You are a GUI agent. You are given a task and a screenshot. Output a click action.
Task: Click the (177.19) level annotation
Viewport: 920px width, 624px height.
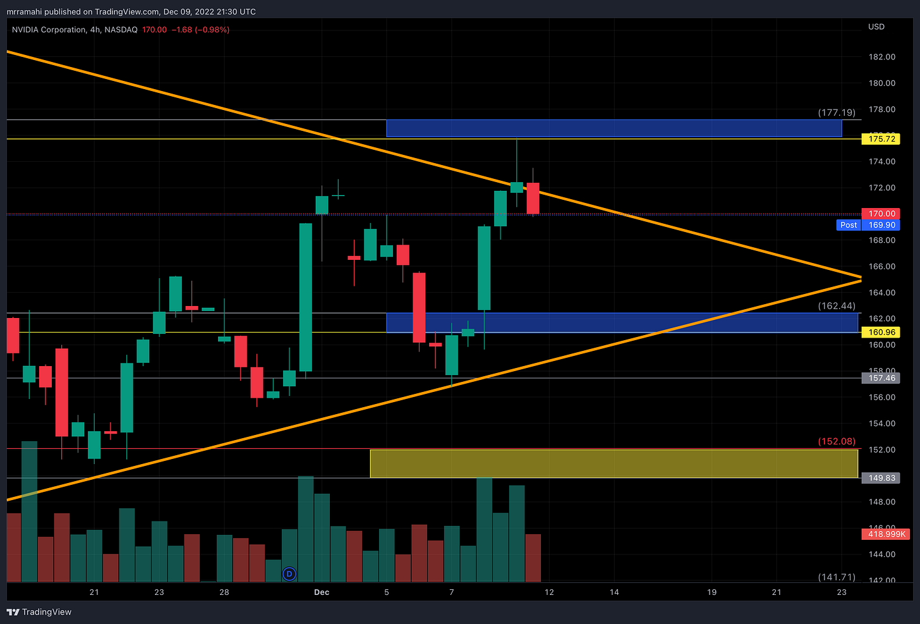pos(837,113)
